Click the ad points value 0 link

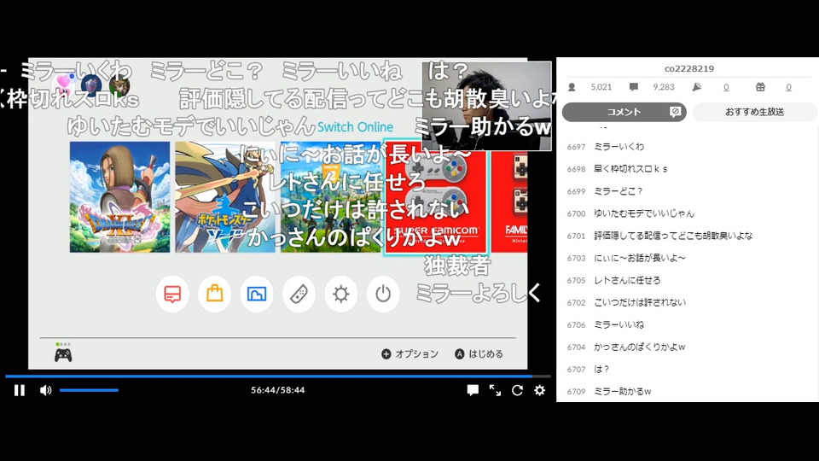tap(726, 87)
